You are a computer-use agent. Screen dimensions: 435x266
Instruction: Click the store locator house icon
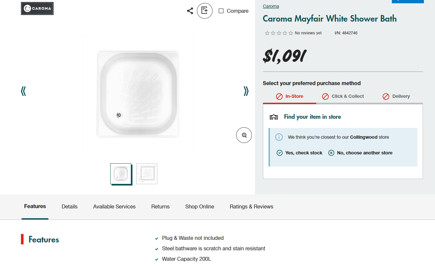[x=274, y=117]
